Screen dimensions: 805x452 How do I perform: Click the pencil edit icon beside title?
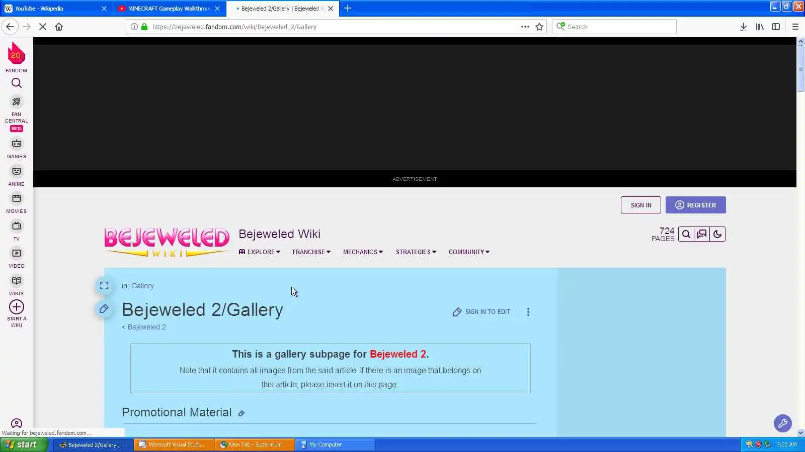click(104, 309)
